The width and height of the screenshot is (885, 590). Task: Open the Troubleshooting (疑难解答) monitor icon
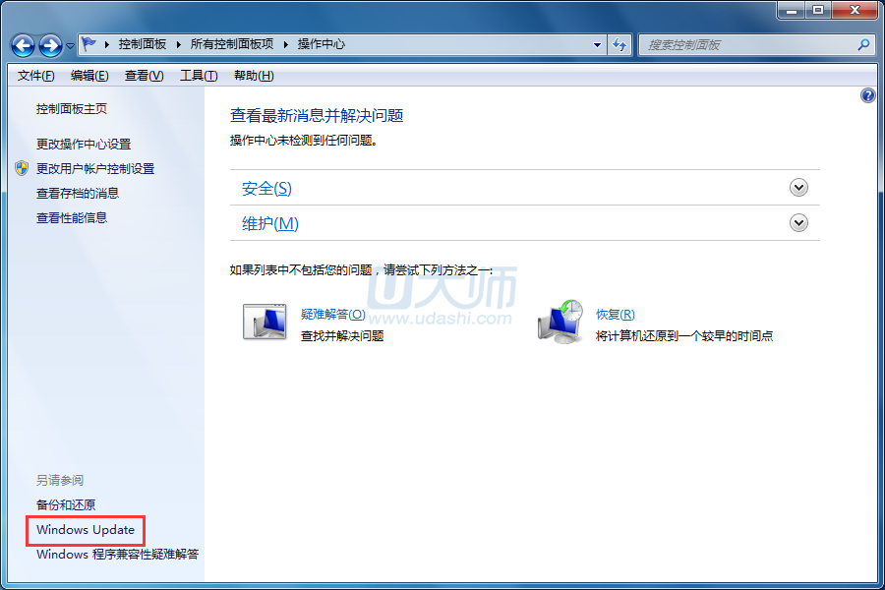(x=264, y=323)
